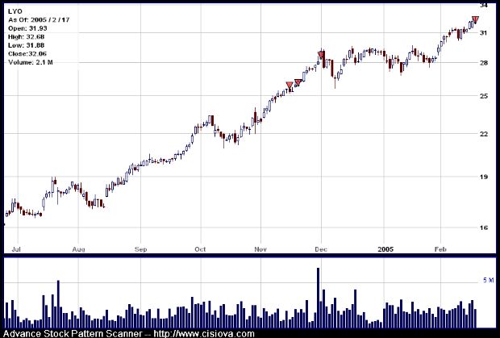The width and height of the screenshot is (500, 338).
Task: Click the Nov month label on the time axis
Action: click(x=260, y=249)
